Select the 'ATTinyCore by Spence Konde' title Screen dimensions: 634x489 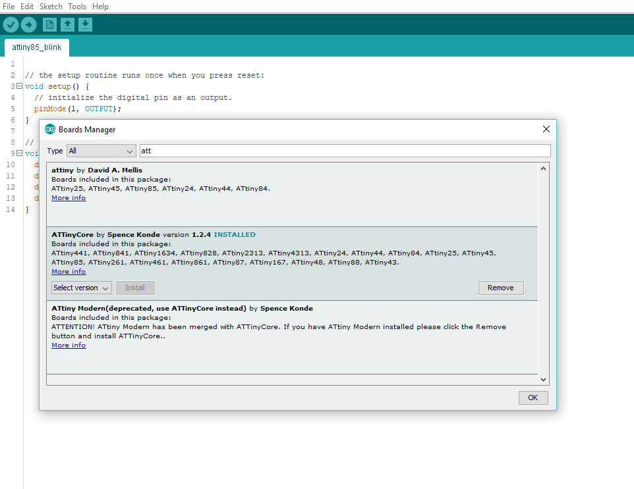click(105, 234)
